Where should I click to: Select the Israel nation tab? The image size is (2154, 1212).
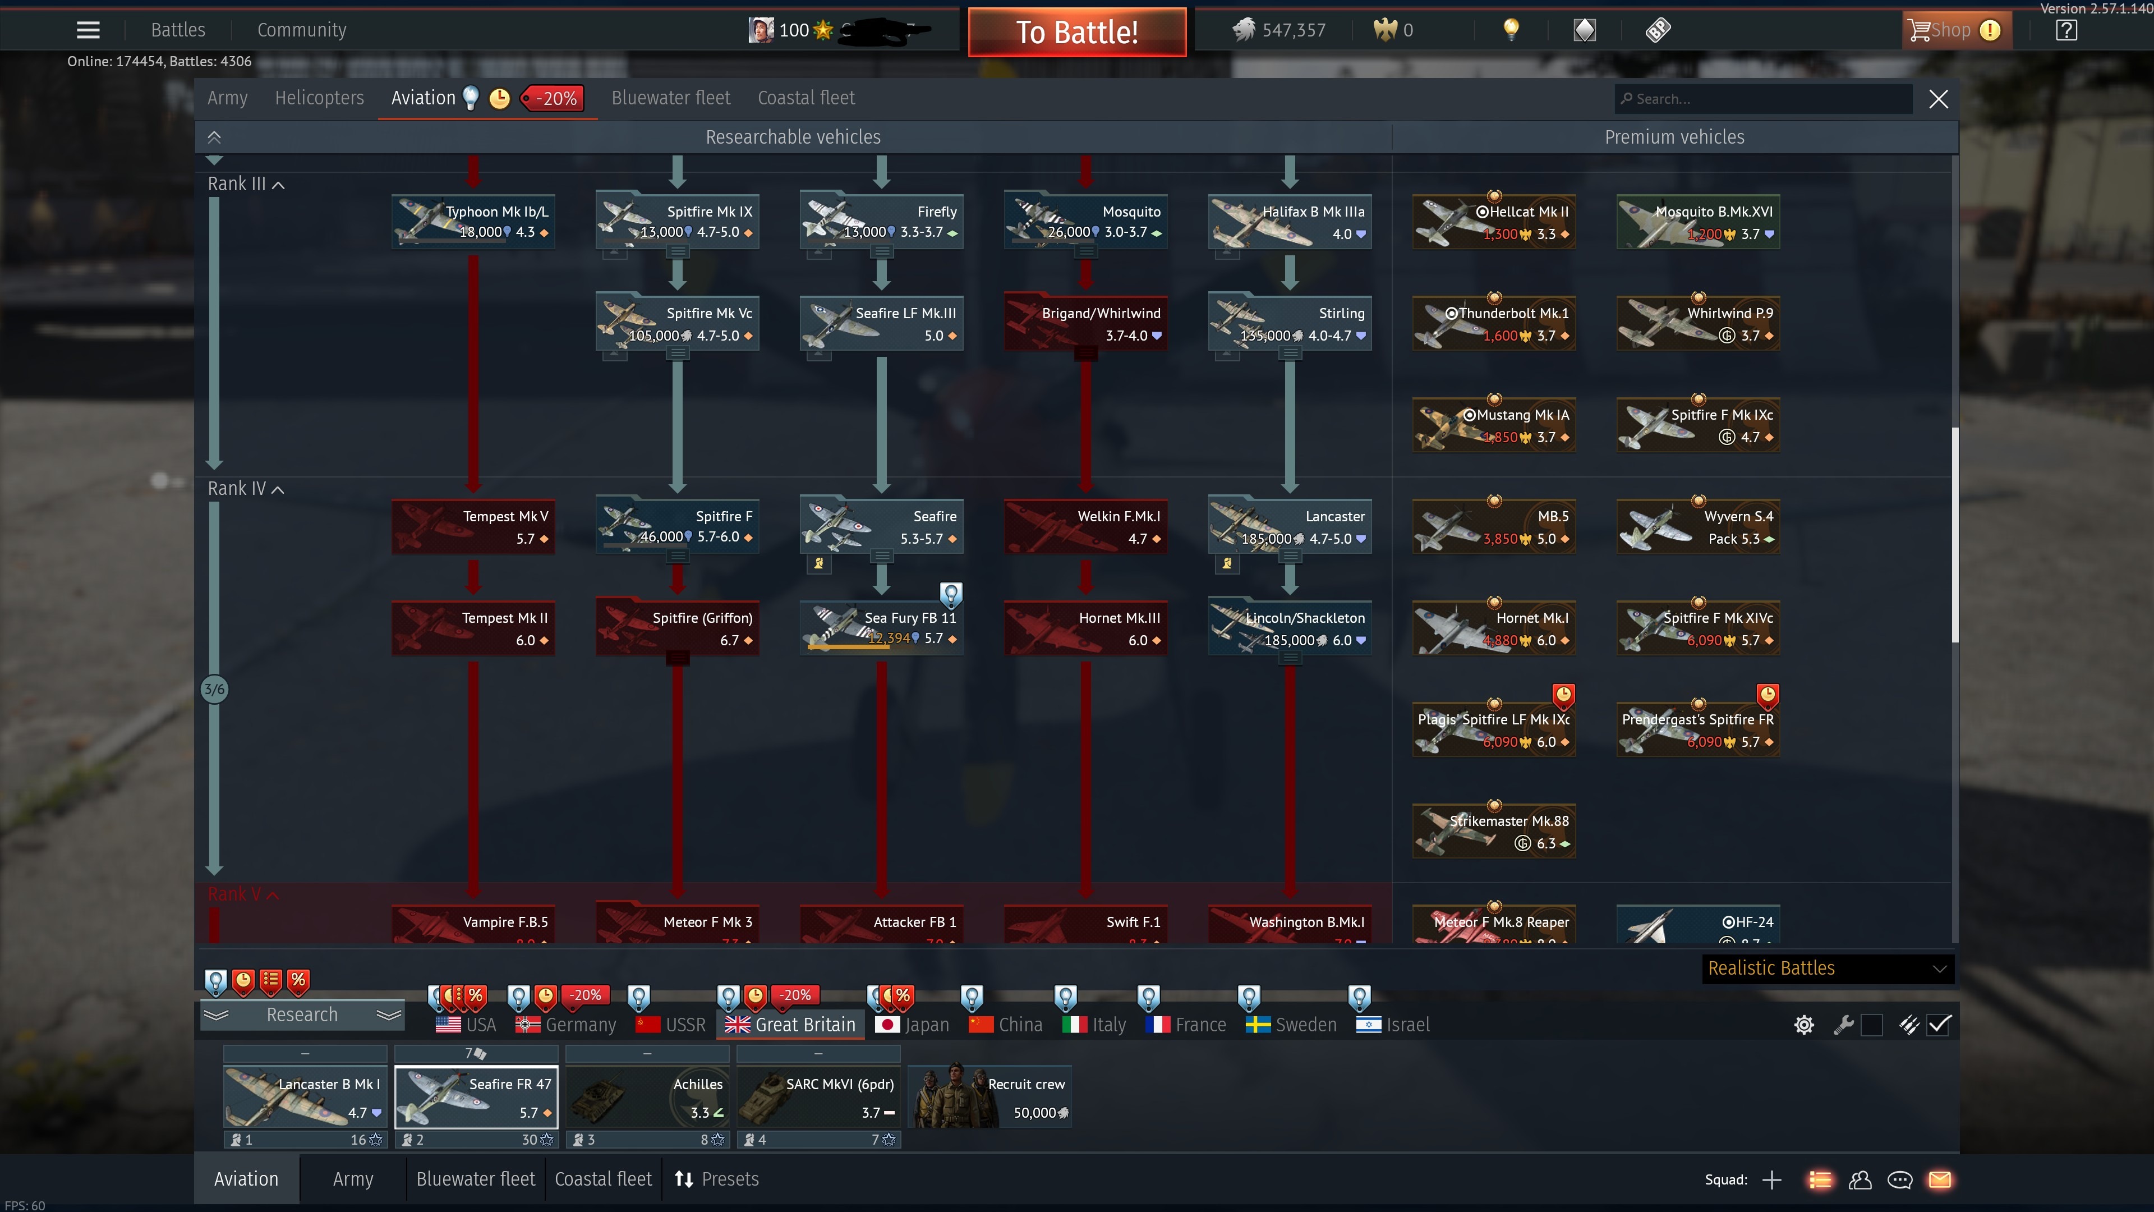pos(1393,1025)
